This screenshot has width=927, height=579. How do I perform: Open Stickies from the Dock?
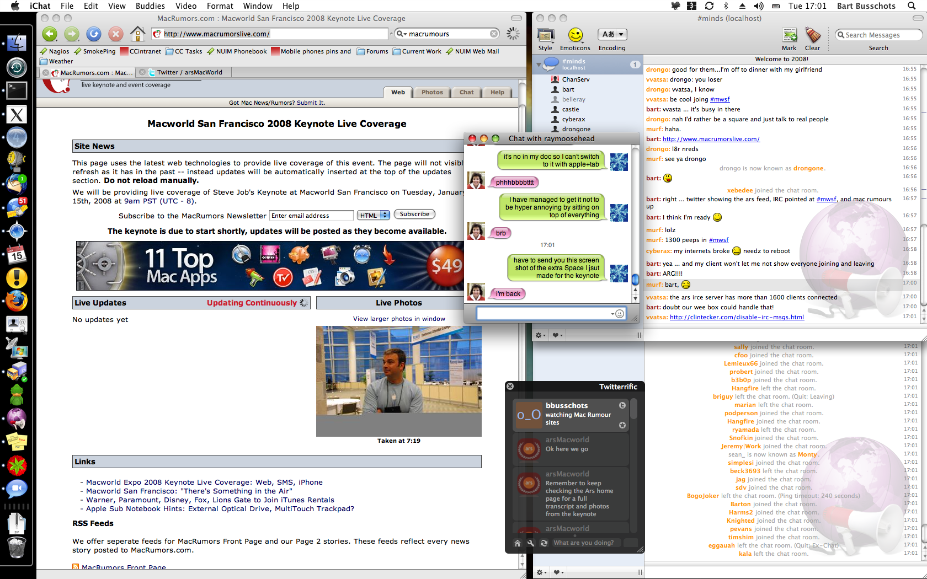pos(17,442)
